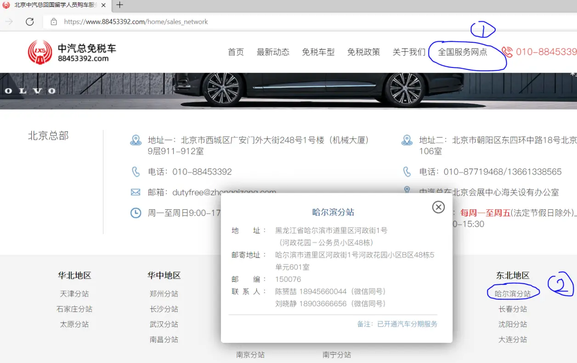The height and width of the screenshot is (363, 577).
Task: Click the 中汽总免税车 logo
Action: 72,52
